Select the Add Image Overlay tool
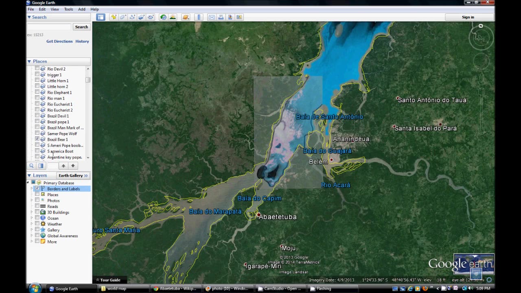Image resolution: width=521 pixels, height=293 pixels. [141, 17]
